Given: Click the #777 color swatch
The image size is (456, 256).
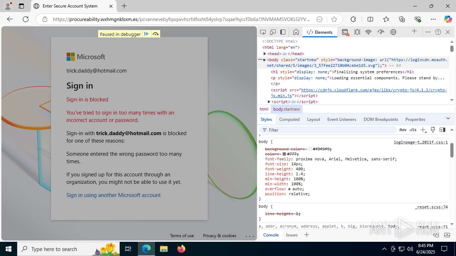Looking at the screenshot, I should (284, 154).
